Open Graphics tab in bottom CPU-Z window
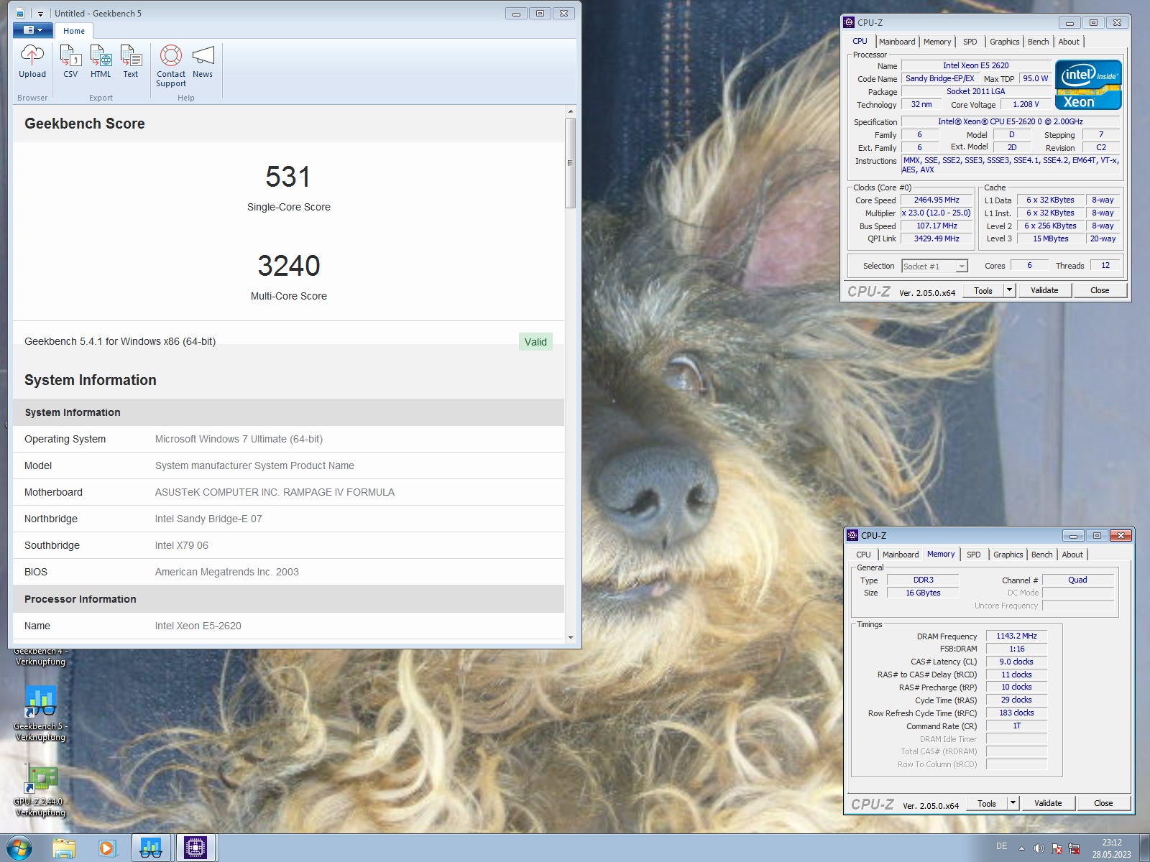1150x862 pixels. point(1008,555)
